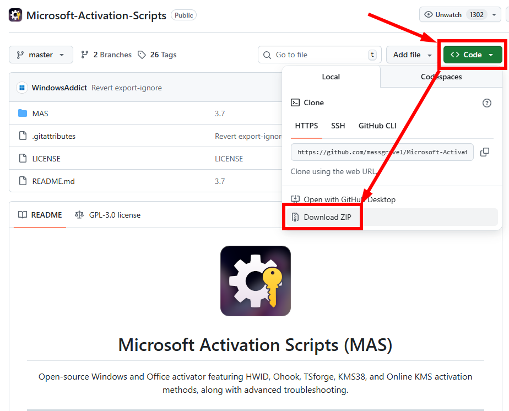Click the clone help question mark icon

(487, 103)
